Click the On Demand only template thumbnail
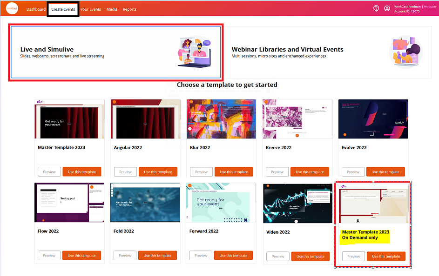439x276 pixels. click(x=373, y=204)
